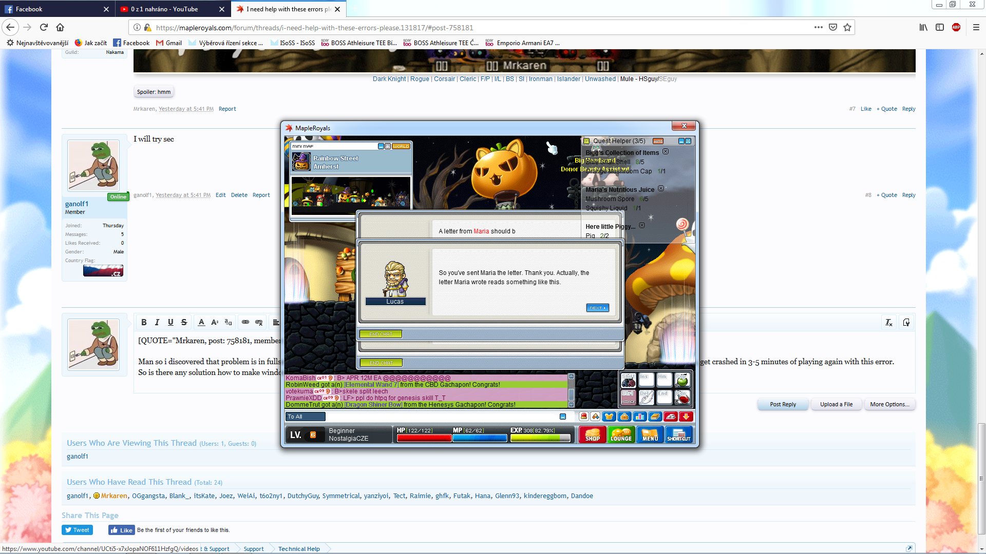Expand 'Spoiler: hmm' button
The image size is (986, 554).
tap(154, 92)
